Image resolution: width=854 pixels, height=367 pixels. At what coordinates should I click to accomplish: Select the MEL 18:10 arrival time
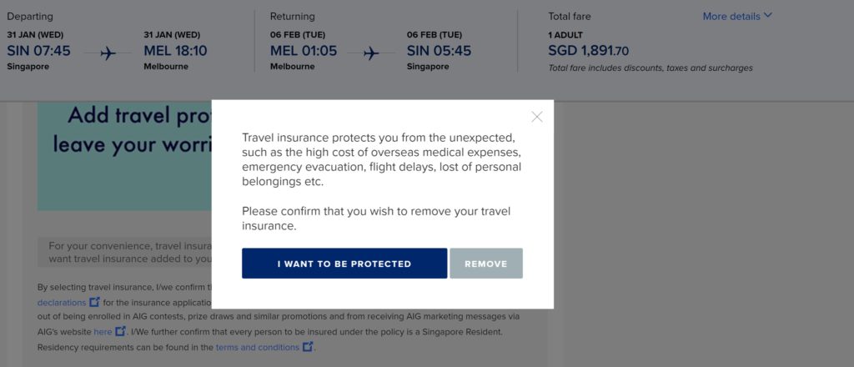pos(175,51)
